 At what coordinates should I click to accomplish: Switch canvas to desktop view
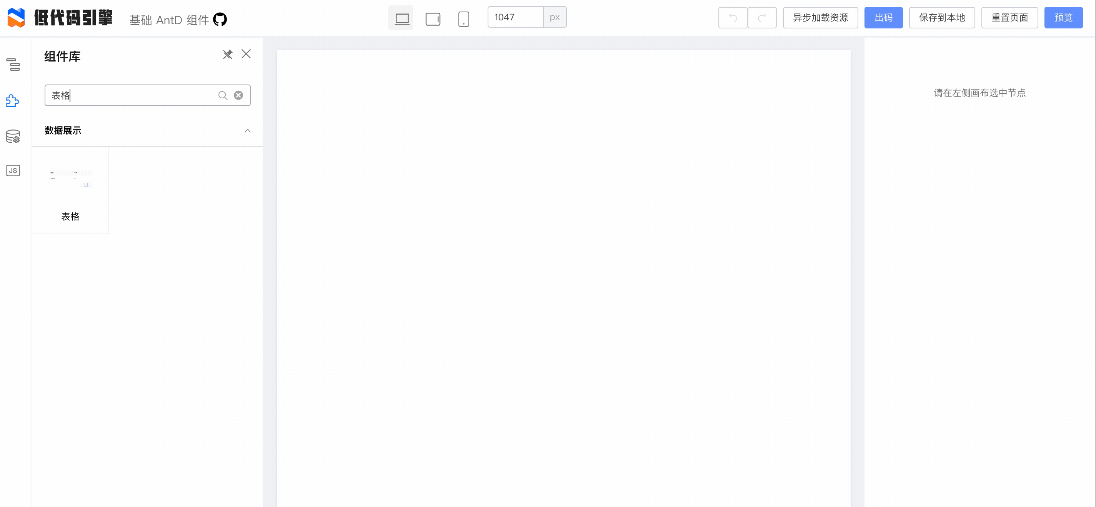pos(400,18)
